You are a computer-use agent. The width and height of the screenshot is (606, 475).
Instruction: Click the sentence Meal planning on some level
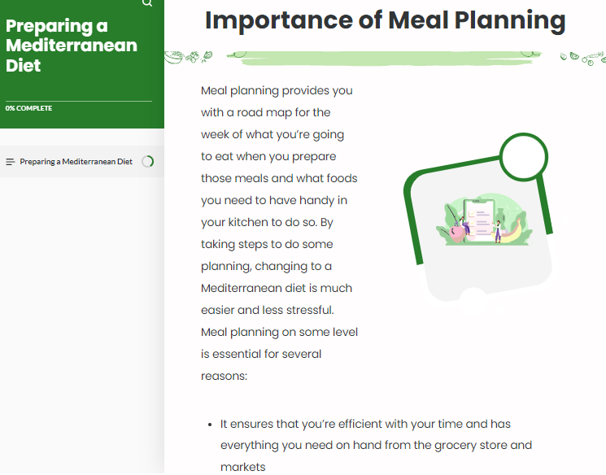coord(279,354)
